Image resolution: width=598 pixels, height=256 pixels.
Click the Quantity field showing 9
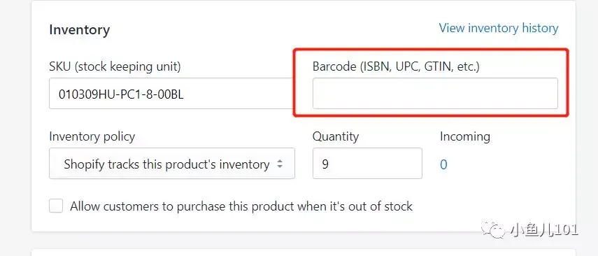coord(367,163)
